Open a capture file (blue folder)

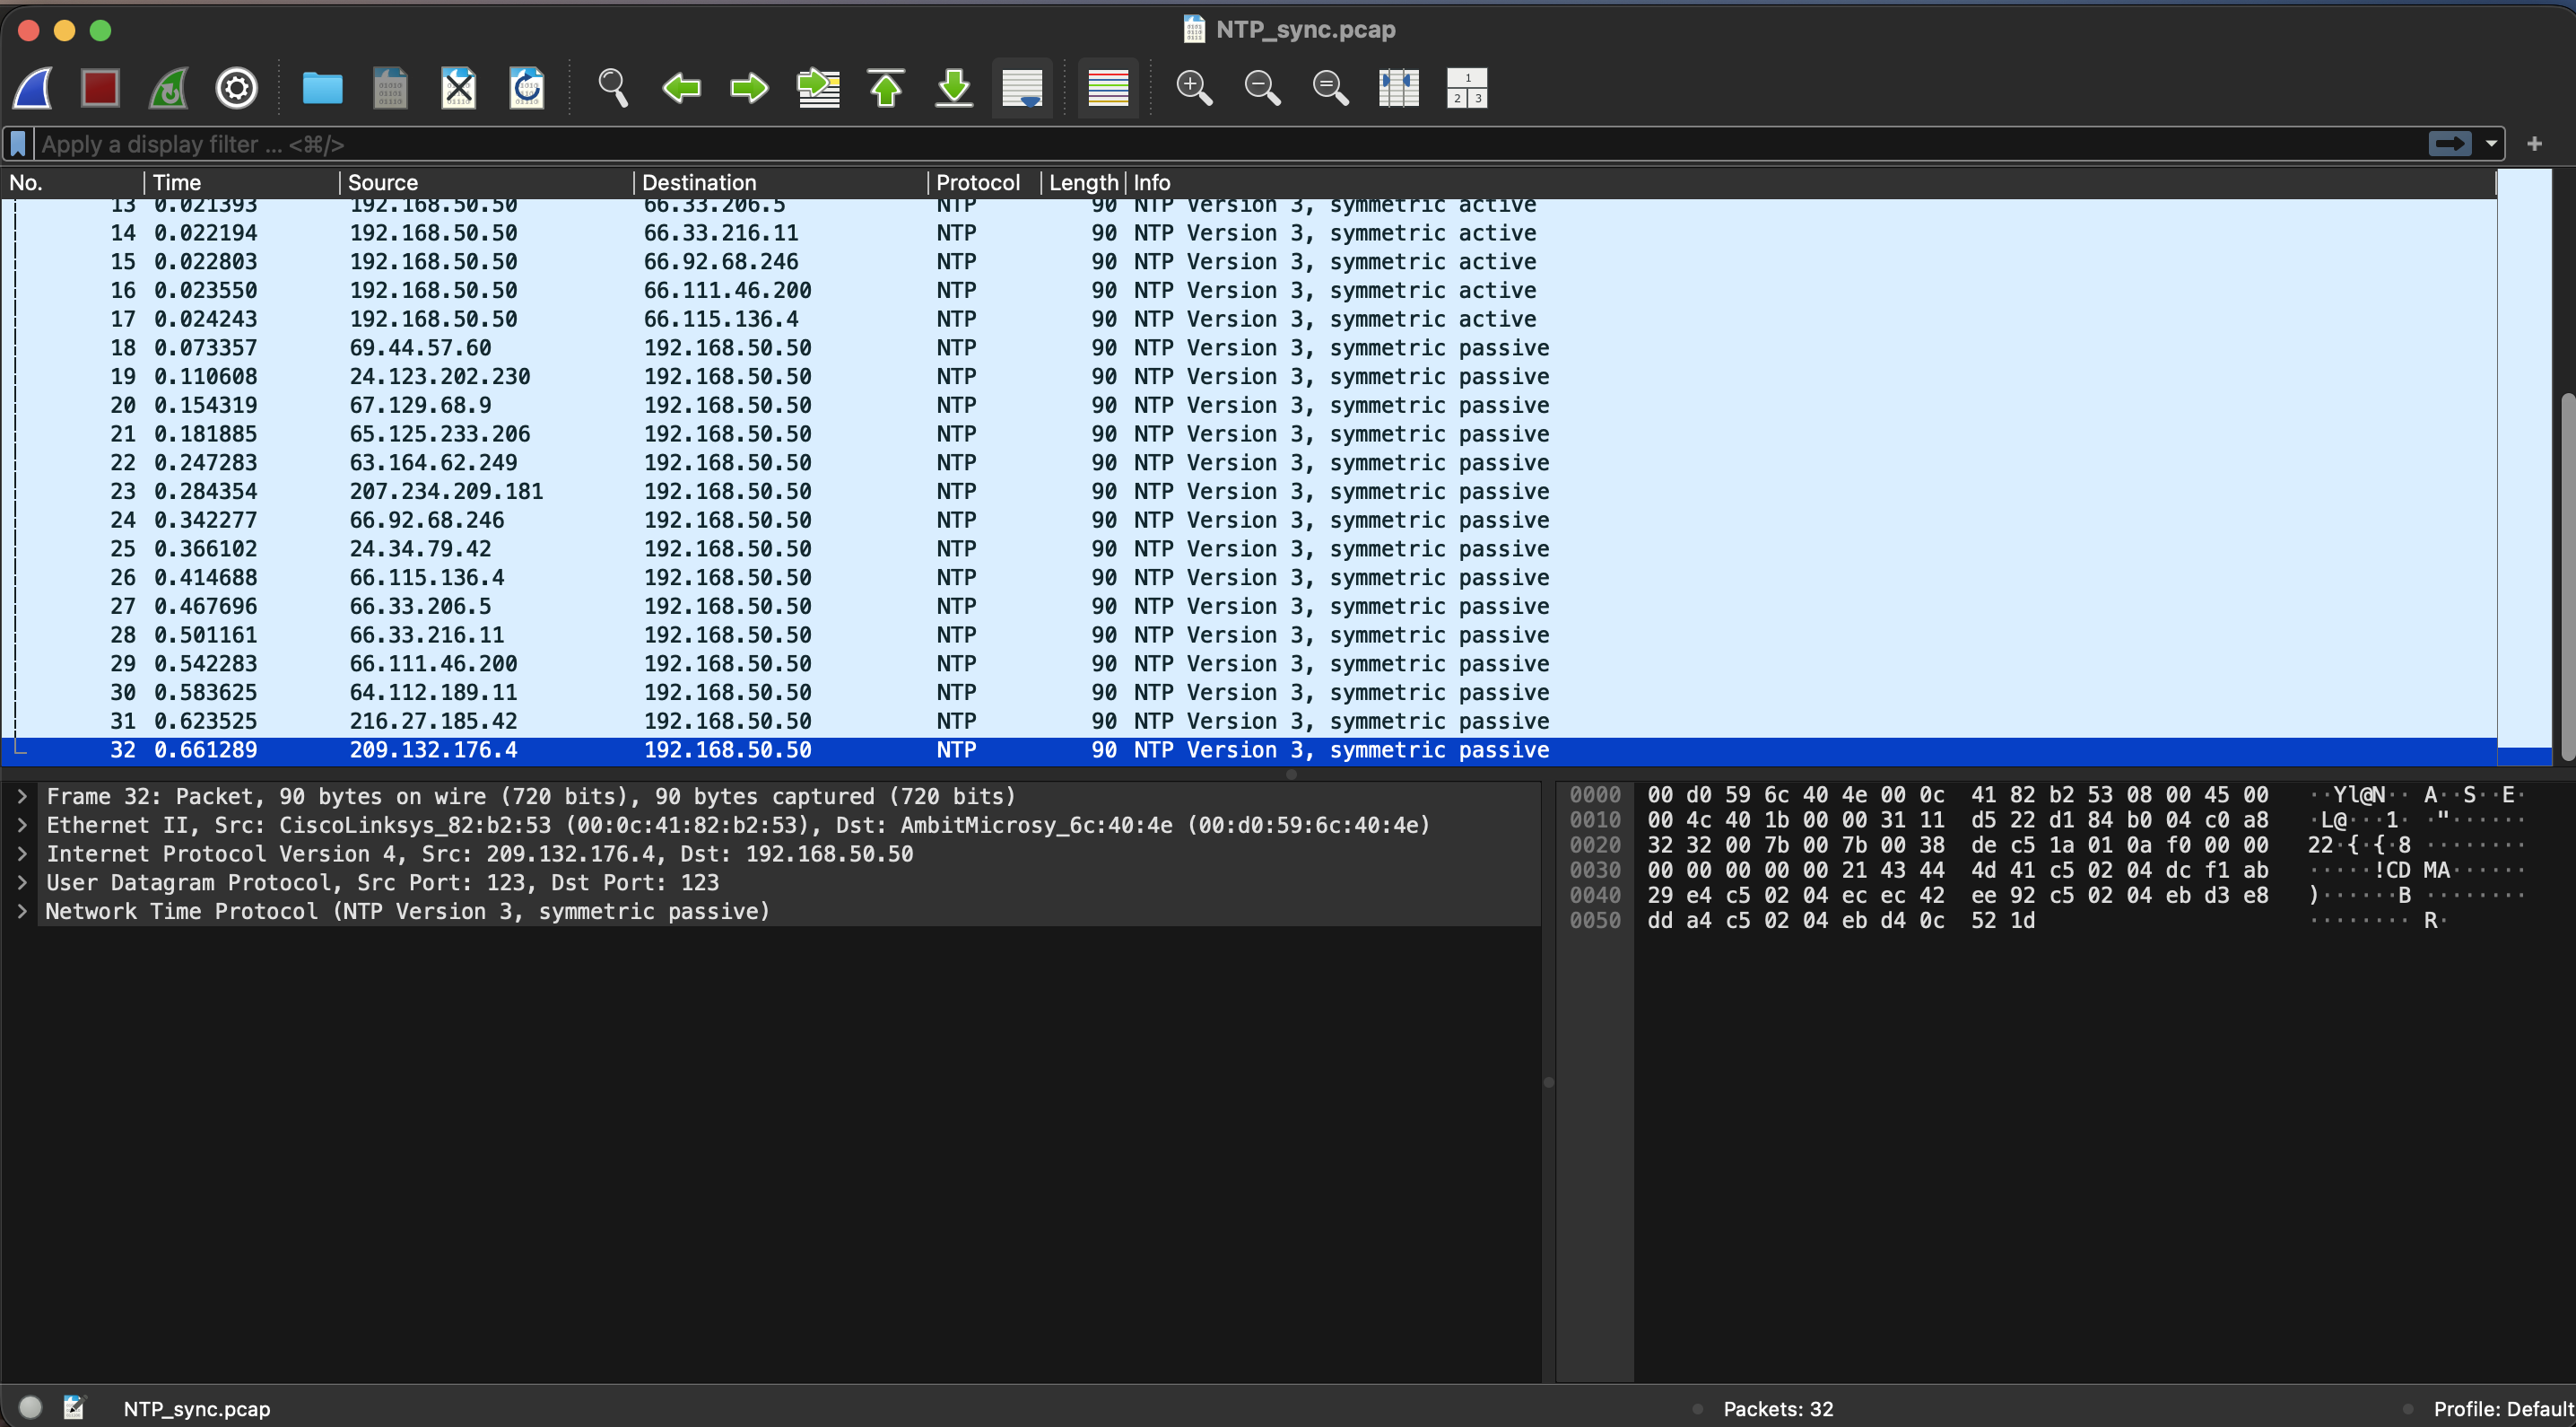(x=322, y=88)
